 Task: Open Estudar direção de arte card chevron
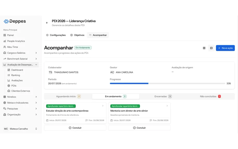pyautogui.click(x=103, y=106)
